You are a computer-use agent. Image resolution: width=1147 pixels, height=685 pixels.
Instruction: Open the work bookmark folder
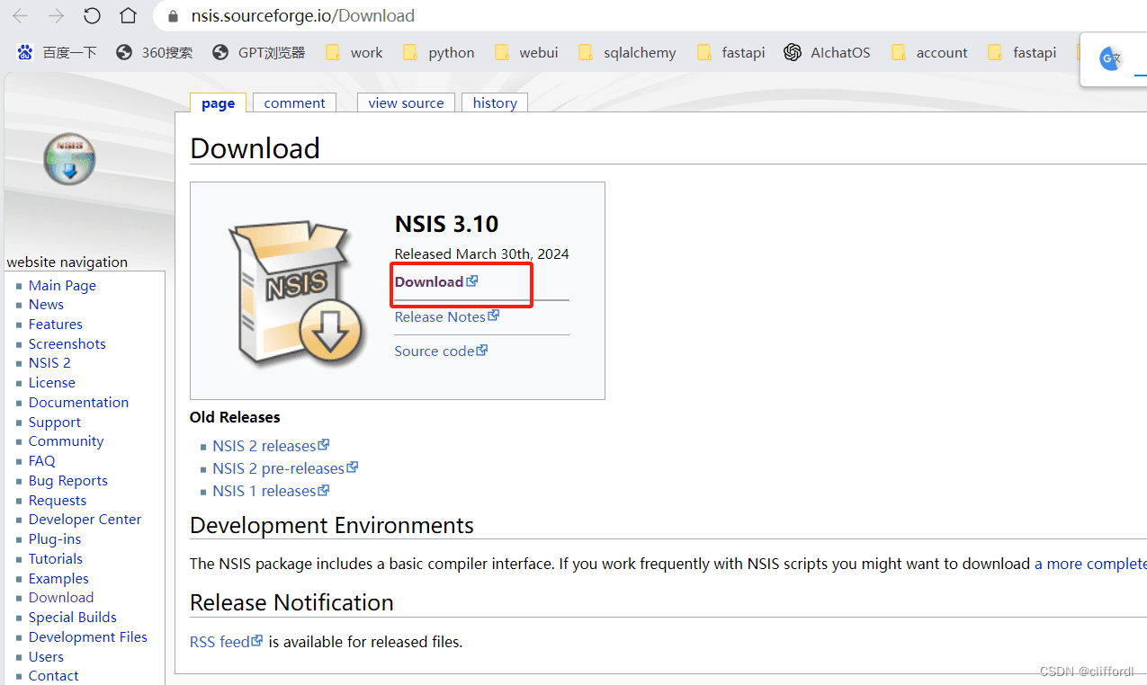pos(354,52)
